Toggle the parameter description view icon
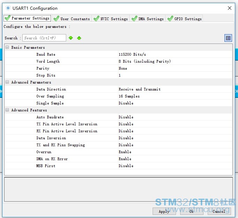238x218 pixels. pos(228,38)
